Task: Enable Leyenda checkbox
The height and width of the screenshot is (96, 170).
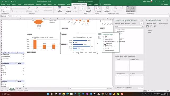Action: 104,49
